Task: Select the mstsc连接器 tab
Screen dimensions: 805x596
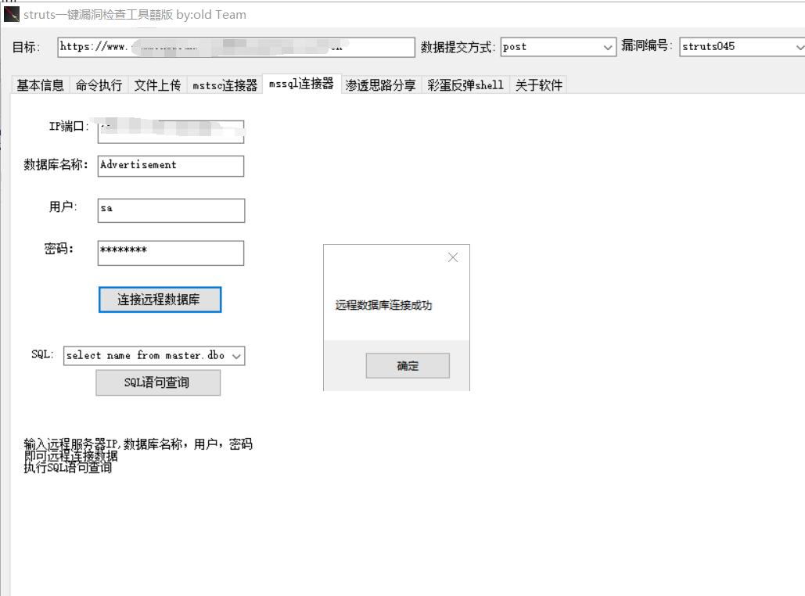Action: click(225, 84)
